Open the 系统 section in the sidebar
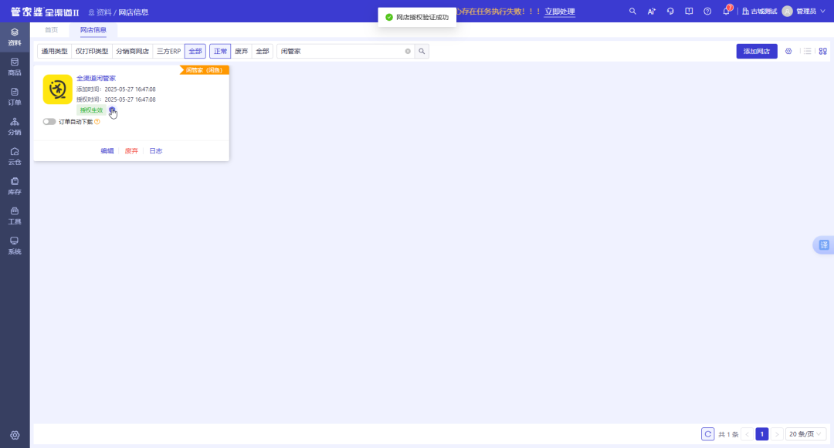This screenshot has width=834, height=448. click(x=15, y=245)
